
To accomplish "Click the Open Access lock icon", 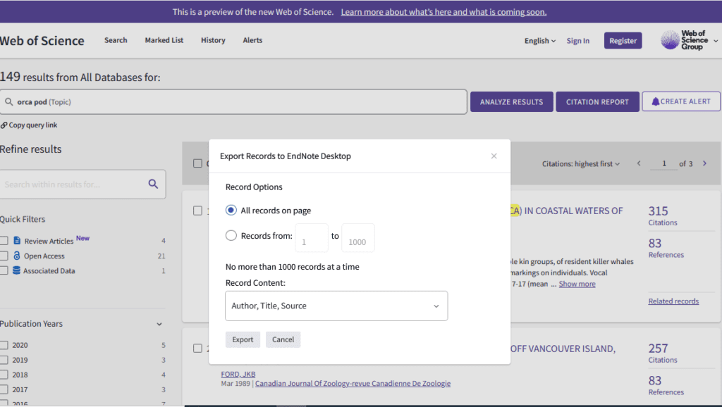I will (x=17, y=256).
